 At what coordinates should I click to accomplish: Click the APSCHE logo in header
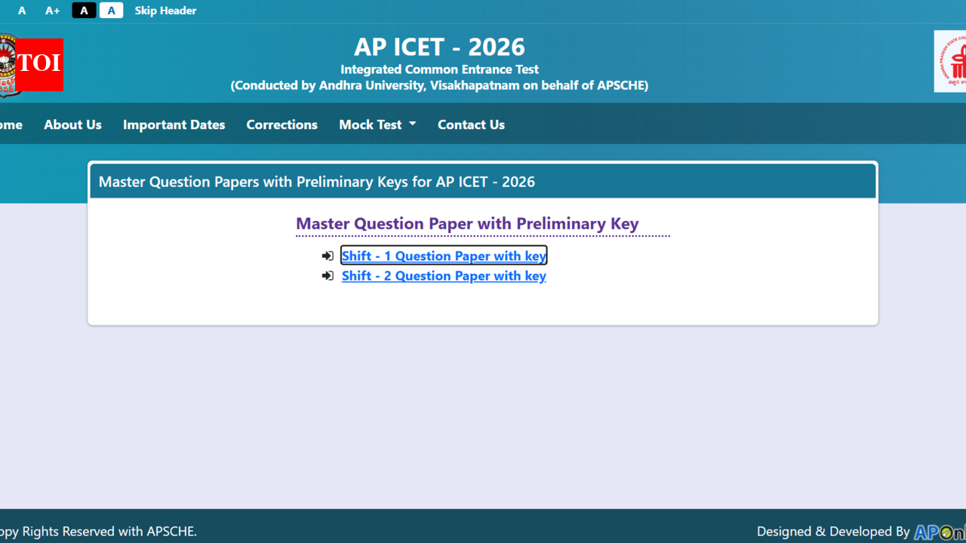[950, 61]
